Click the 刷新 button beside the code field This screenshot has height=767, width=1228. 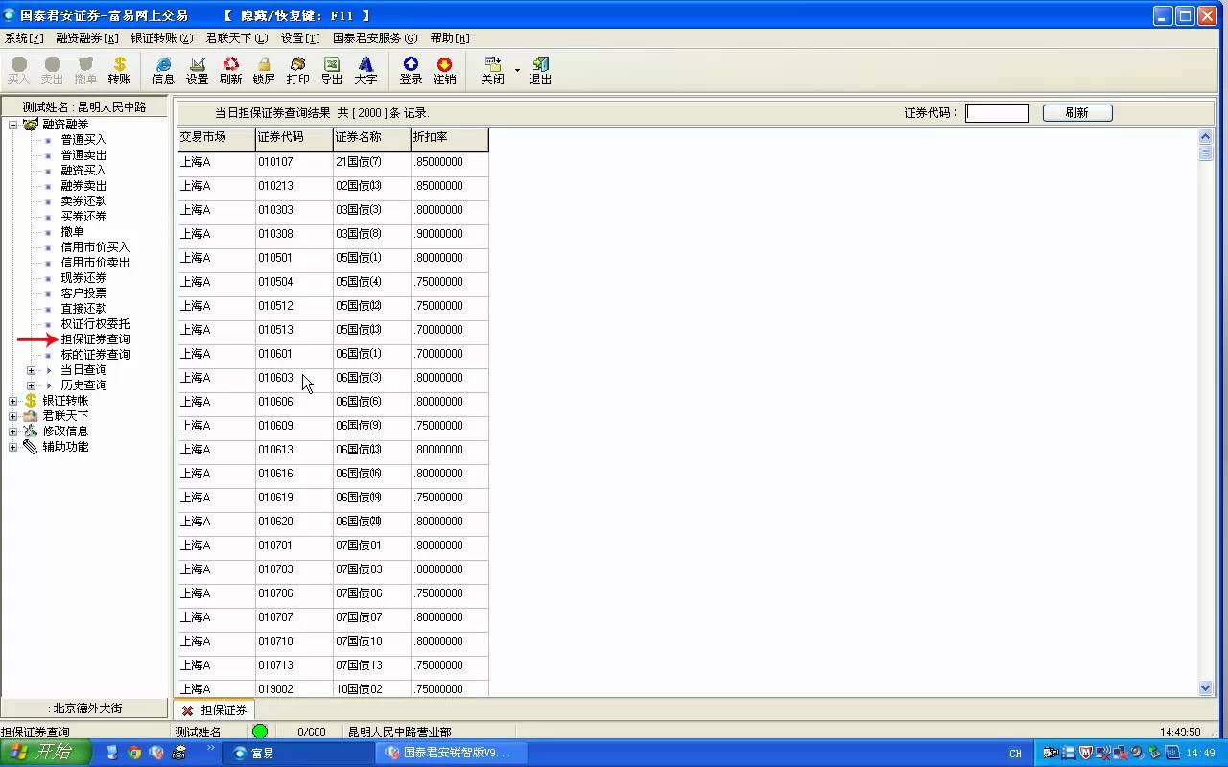[1077, 113]
